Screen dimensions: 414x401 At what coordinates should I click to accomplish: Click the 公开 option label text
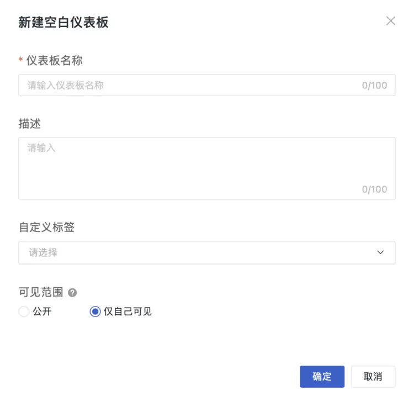(x=43, y=312)
